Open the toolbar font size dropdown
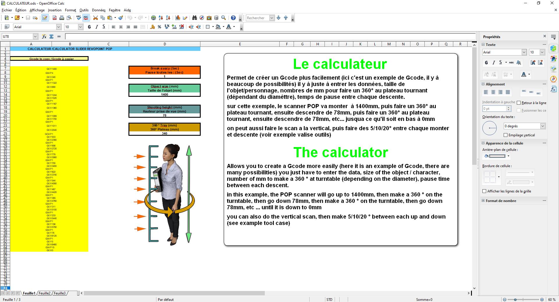Viewport: 559px width, 302px height. coord(81,27)
